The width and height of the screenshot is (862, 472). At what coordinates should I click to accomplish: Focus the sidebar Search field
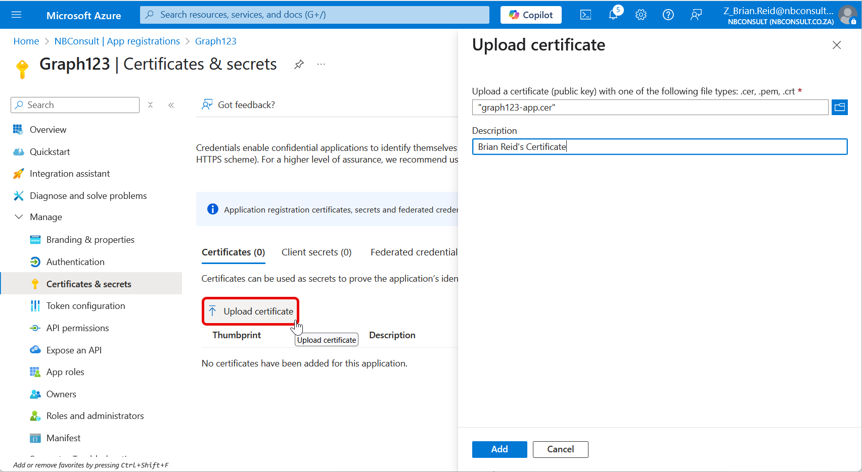(75, 105)
